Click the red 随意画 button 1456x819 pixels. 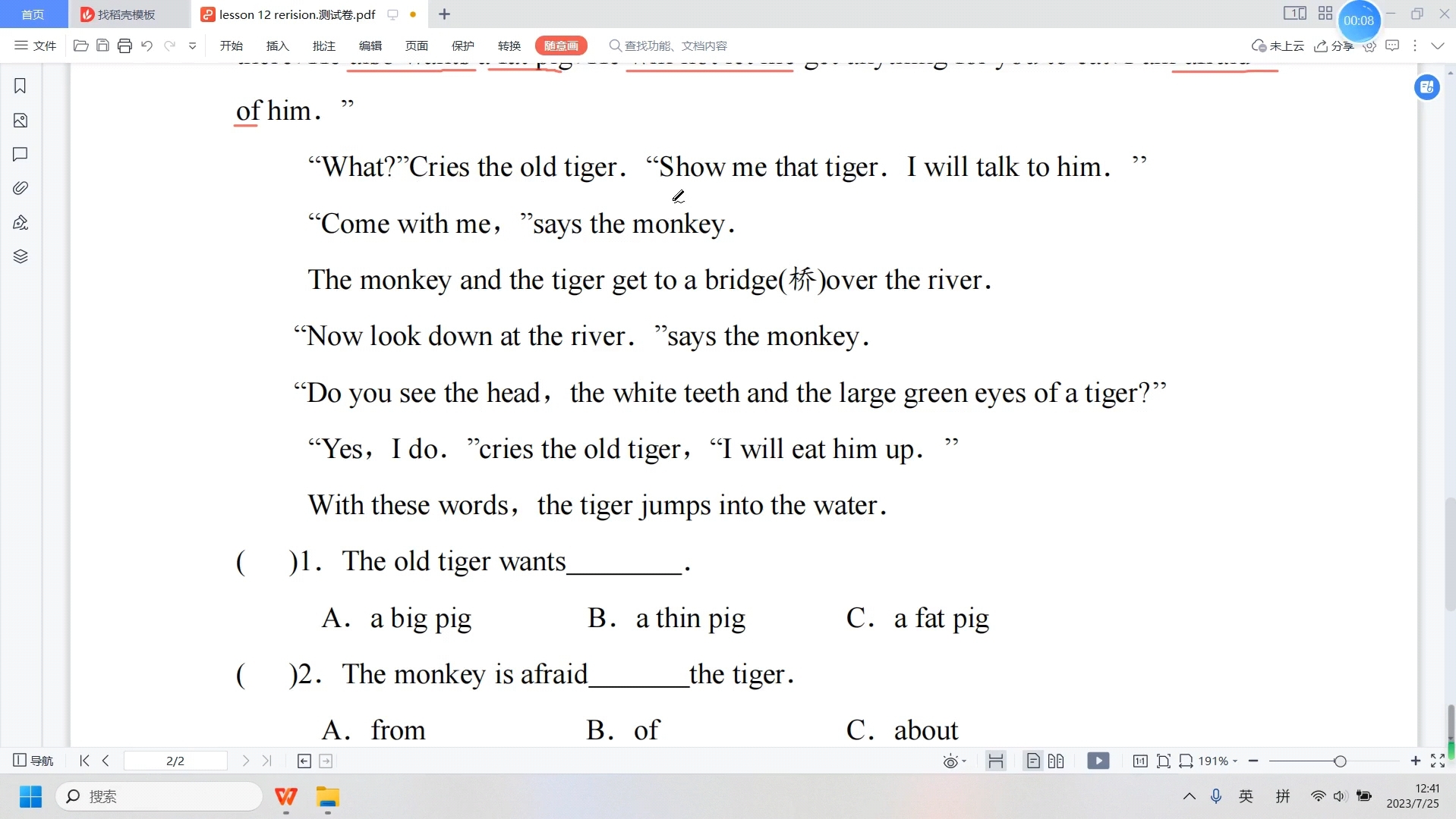pos(561,45)
